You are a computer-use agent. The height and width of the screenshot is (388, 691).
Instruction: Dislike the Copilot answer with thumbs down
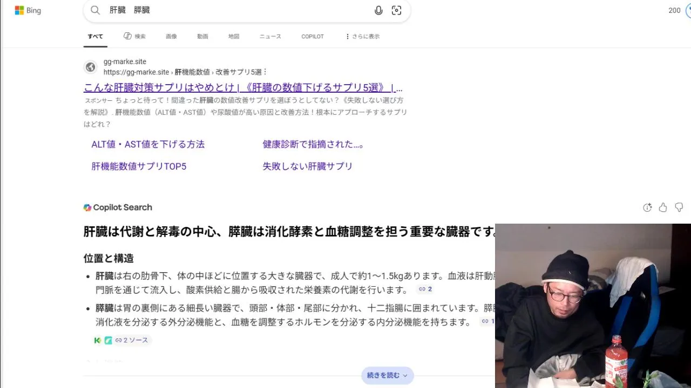tap(679, 207)
